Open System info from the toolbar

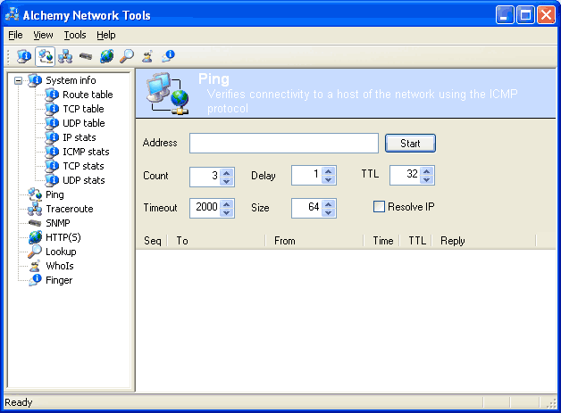pyautogui.click(x=24, y=56)
